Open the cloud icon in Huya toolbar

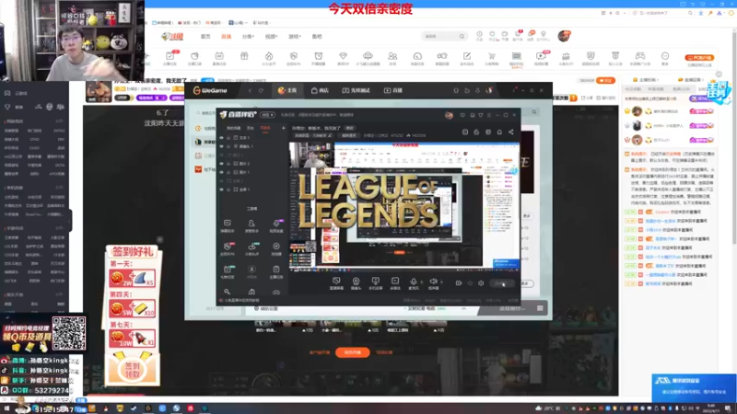[x=368, y=56]
